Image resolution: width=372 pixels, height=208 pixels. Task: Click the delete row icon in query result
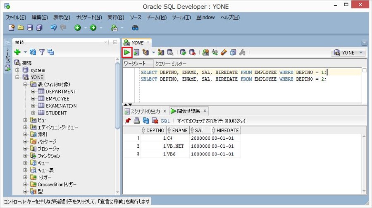pos(155,121)
